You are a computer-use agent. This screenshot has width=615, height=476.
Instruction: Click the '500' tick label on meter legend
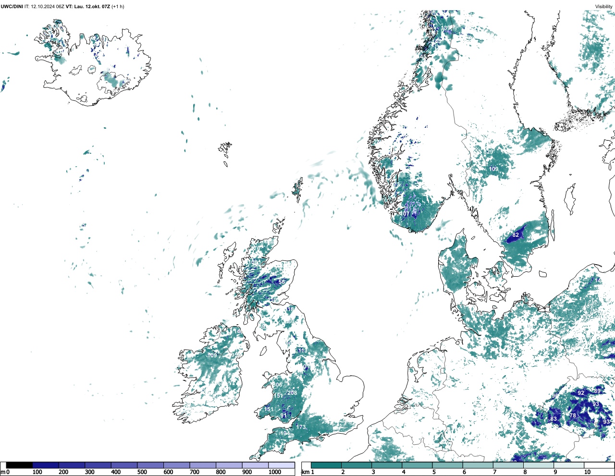(142, 472)
